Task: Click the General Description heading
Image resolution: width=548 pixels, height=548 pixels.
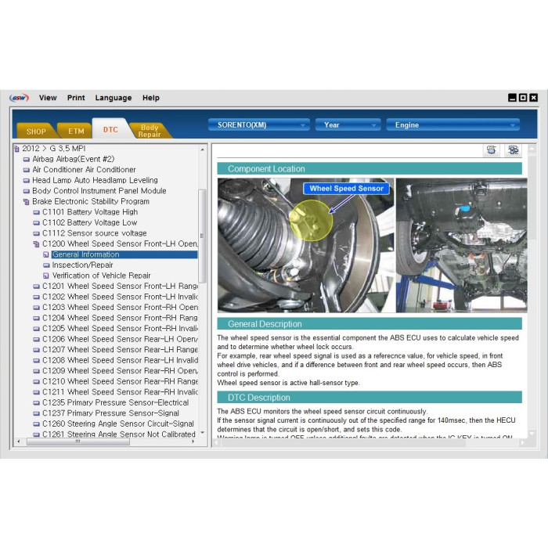Action: pos(370,324)
